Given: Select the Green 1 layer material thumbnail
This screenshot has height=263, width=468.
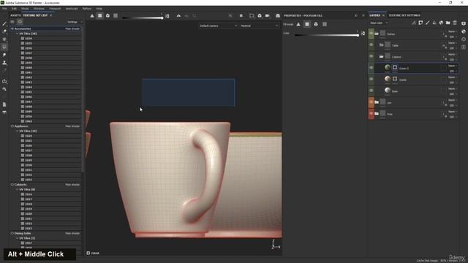Looking at the screenshot, I should [388, 68].
